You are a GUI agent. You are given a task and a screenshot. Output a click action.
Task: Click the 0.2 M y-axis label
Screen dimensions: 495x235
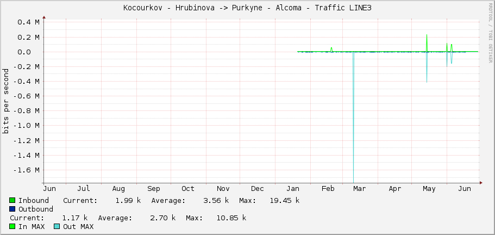pos(28,38)
